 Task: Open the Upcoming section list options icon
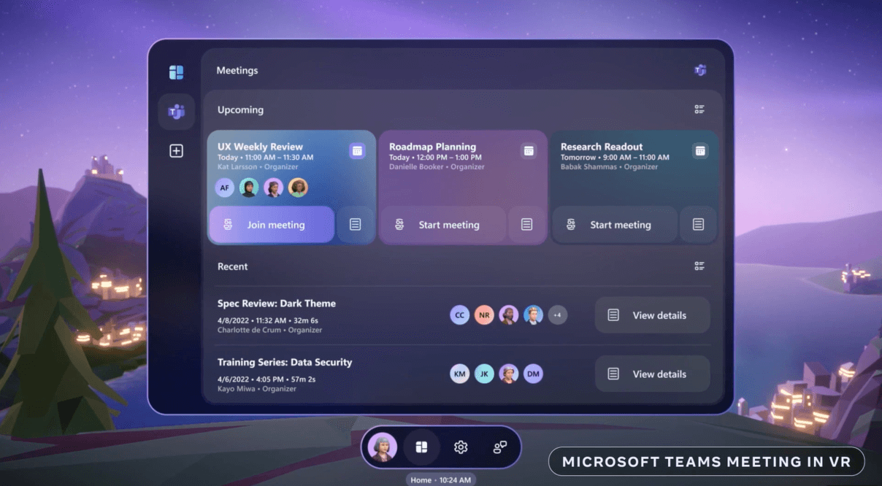tap(699, 109)
